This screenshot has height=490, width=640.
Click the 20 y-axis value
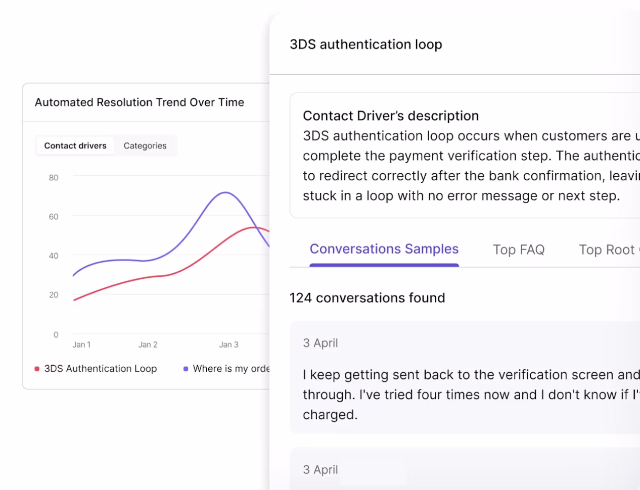point(54,295)
